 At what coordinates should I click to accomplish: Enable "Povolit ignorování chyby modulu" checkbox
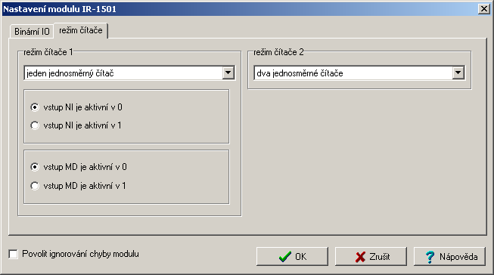[13, 254]
